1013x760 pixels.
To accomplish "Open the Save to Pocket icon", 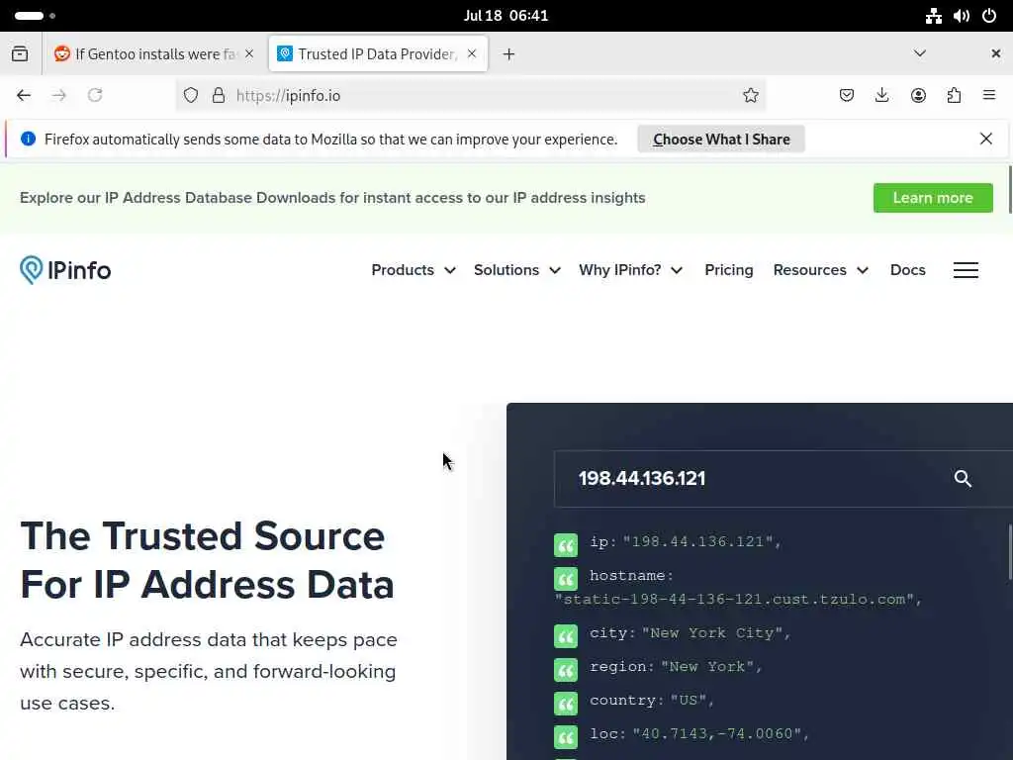I will click(x=847, y=96).
